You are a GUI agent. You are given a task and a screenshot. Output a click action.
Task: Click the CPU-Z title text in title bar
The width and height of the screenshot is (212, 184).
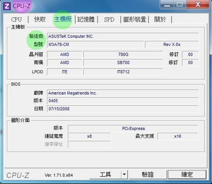coord(22,6)
